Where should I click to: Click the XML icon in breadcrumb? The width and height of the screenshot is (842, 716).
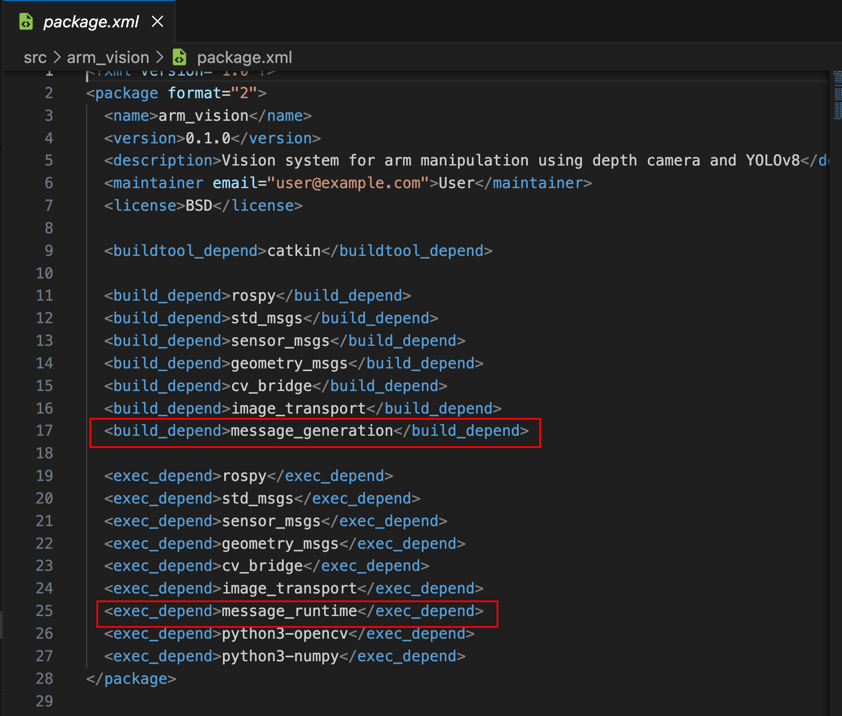(179, 57)
